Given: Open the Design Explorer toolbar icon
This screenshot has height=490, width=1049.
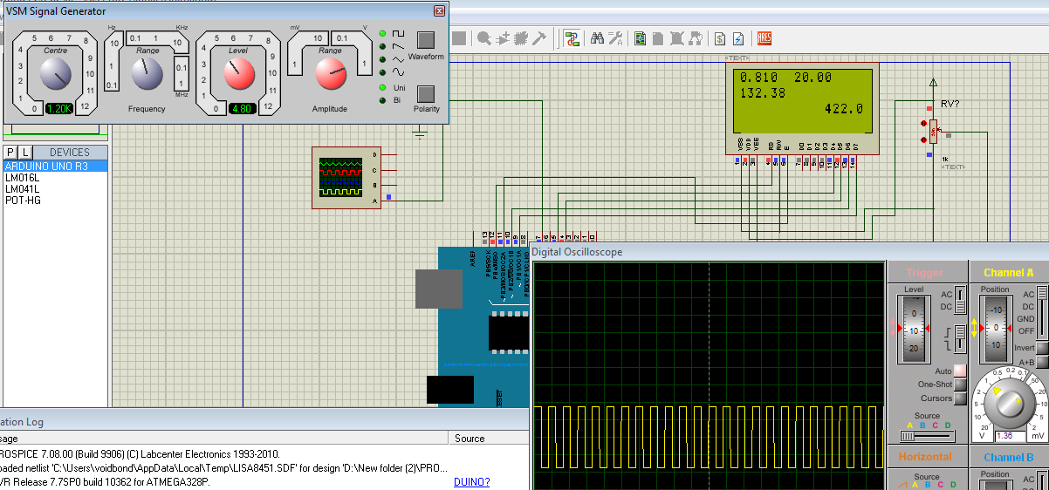Looking at the screenshot, I should pyautogui.click(x=641, y=38).
